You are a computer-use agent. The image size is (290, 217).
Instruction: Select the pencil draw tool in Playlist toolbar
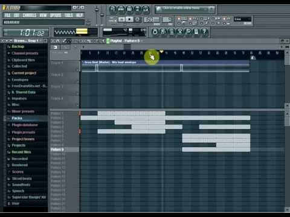point(64,41)
